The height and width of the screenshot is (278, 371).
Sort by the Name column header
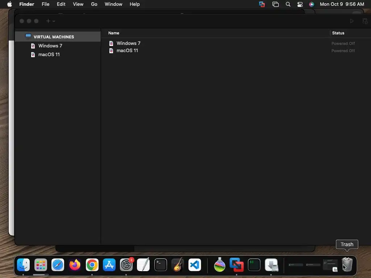point(113,33)
